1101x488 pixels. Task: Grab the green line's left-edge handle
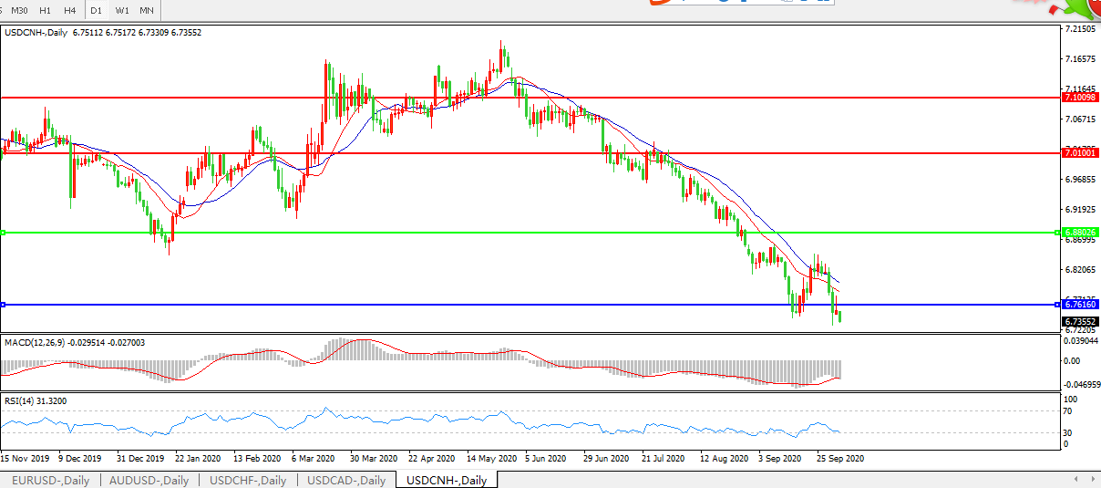tap(4, 233)
